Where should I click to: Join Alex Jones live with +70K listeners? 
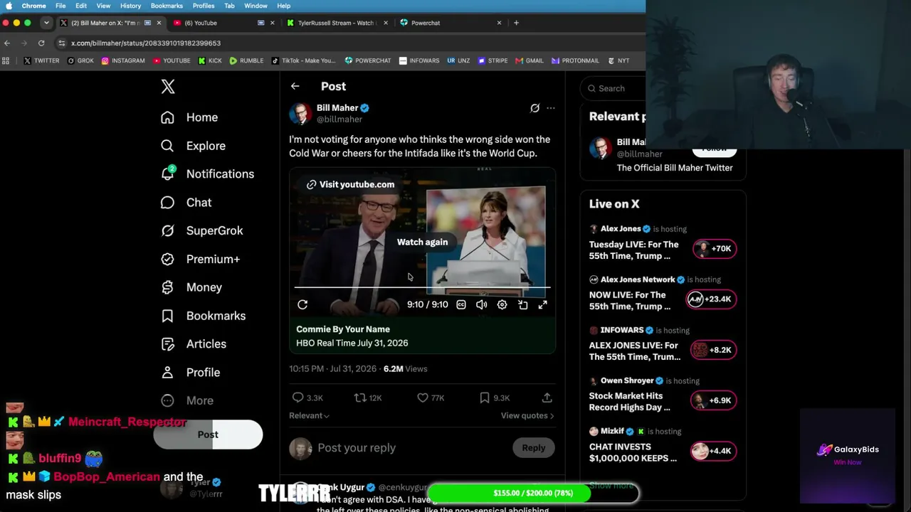tap(715, 249)
